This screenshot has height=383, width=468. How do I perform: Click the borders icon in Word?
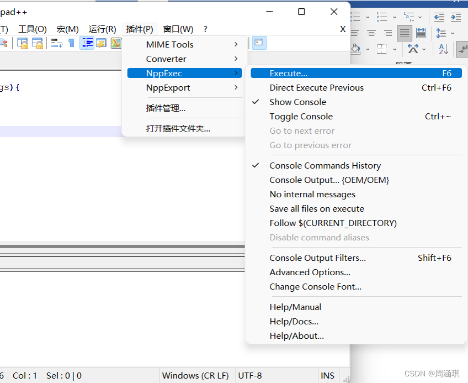coord(381,49)
